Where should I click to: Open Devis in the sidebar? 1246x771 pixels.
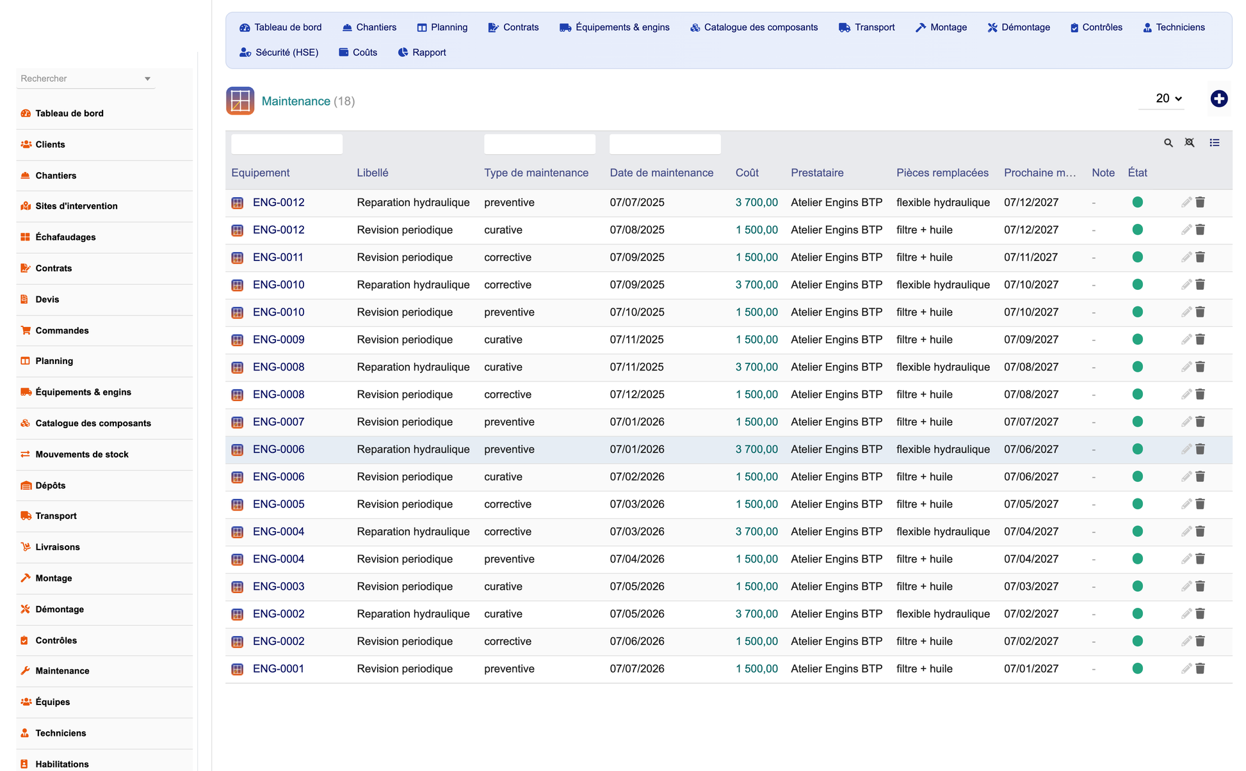(x=104, y=299)
